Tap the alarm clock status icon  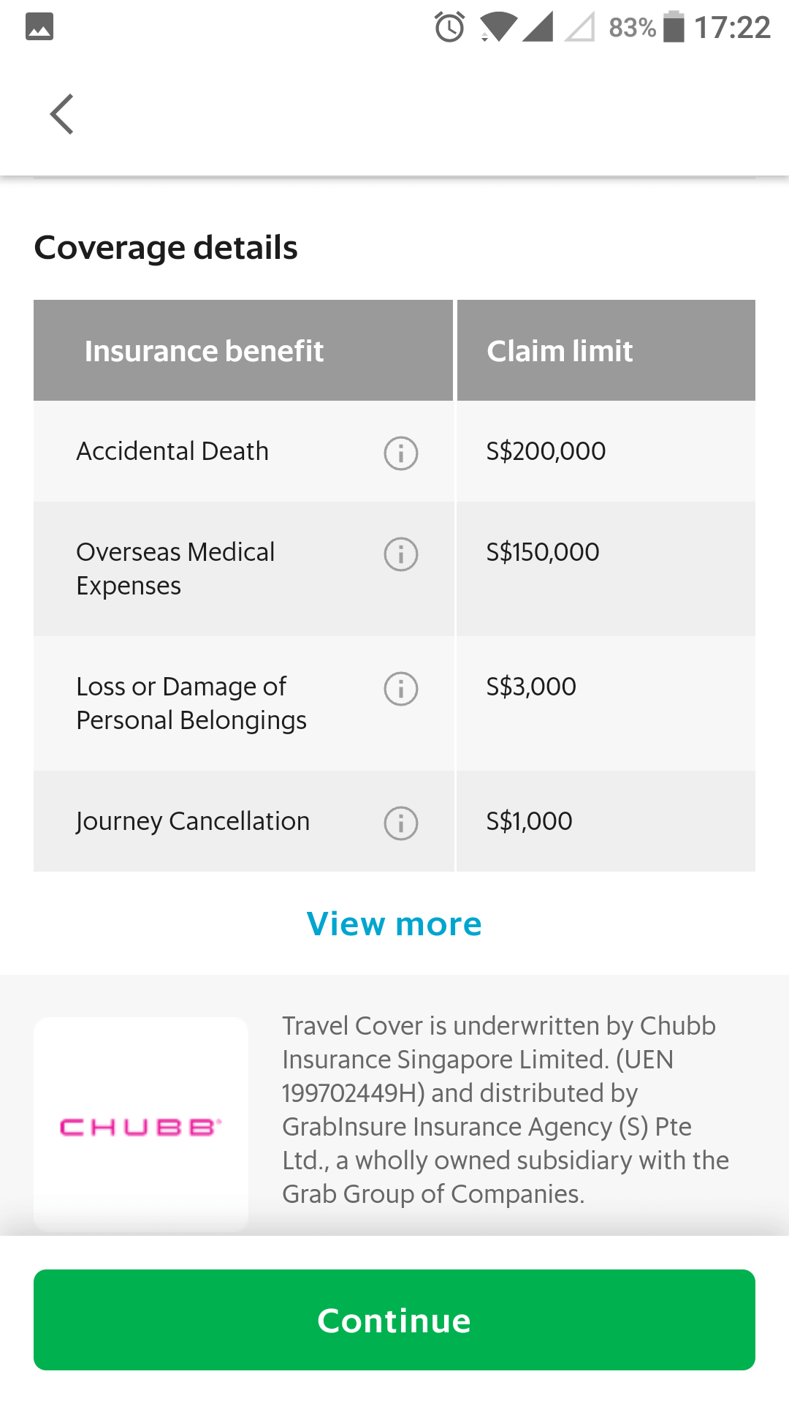pos(449,28)
